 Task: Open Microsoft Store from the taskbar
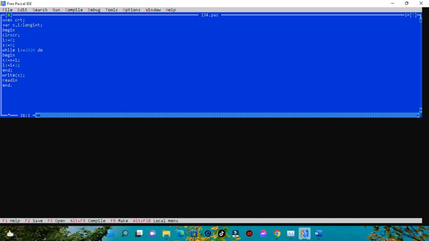pyautogui.click(x=194, y=233)
